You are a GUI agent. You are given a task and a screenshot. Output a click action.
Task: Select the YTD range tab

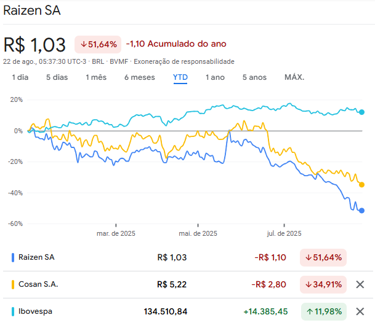180,77
